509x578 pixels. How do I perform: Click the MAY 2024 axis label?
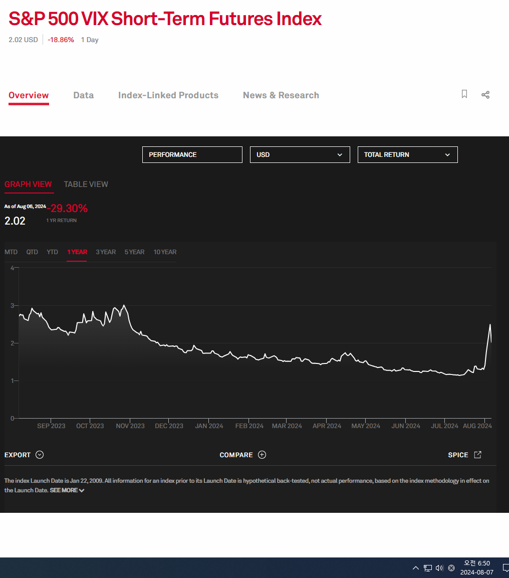365,426
